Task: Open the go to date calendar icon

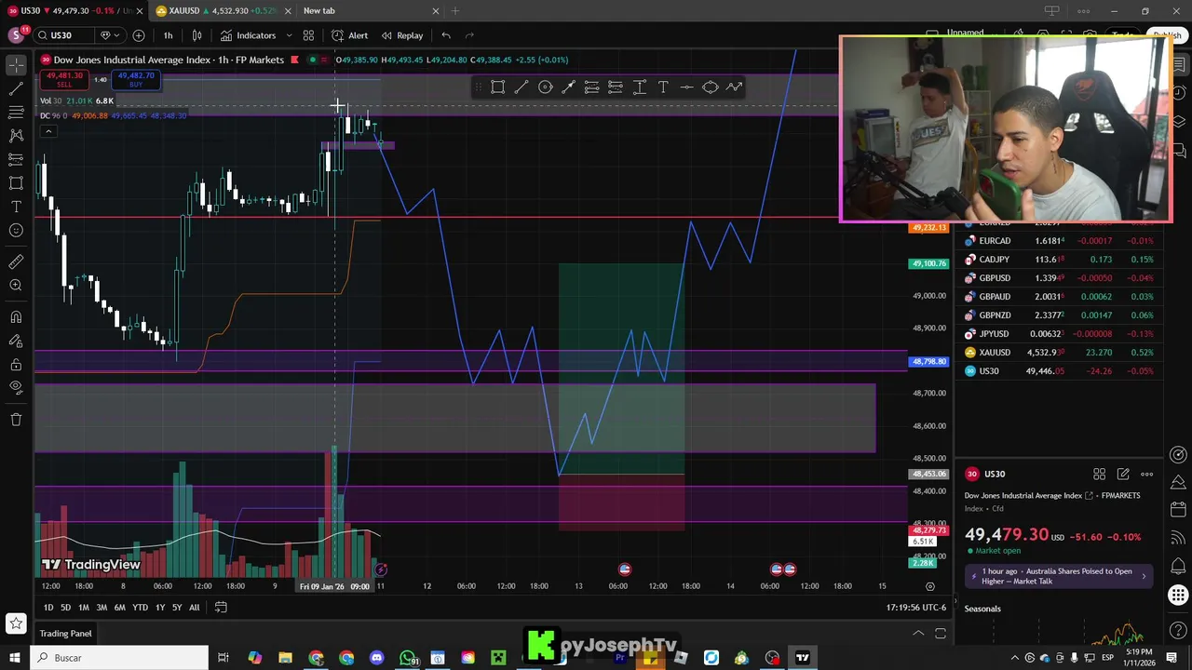Action: click(x=221, y=608)
